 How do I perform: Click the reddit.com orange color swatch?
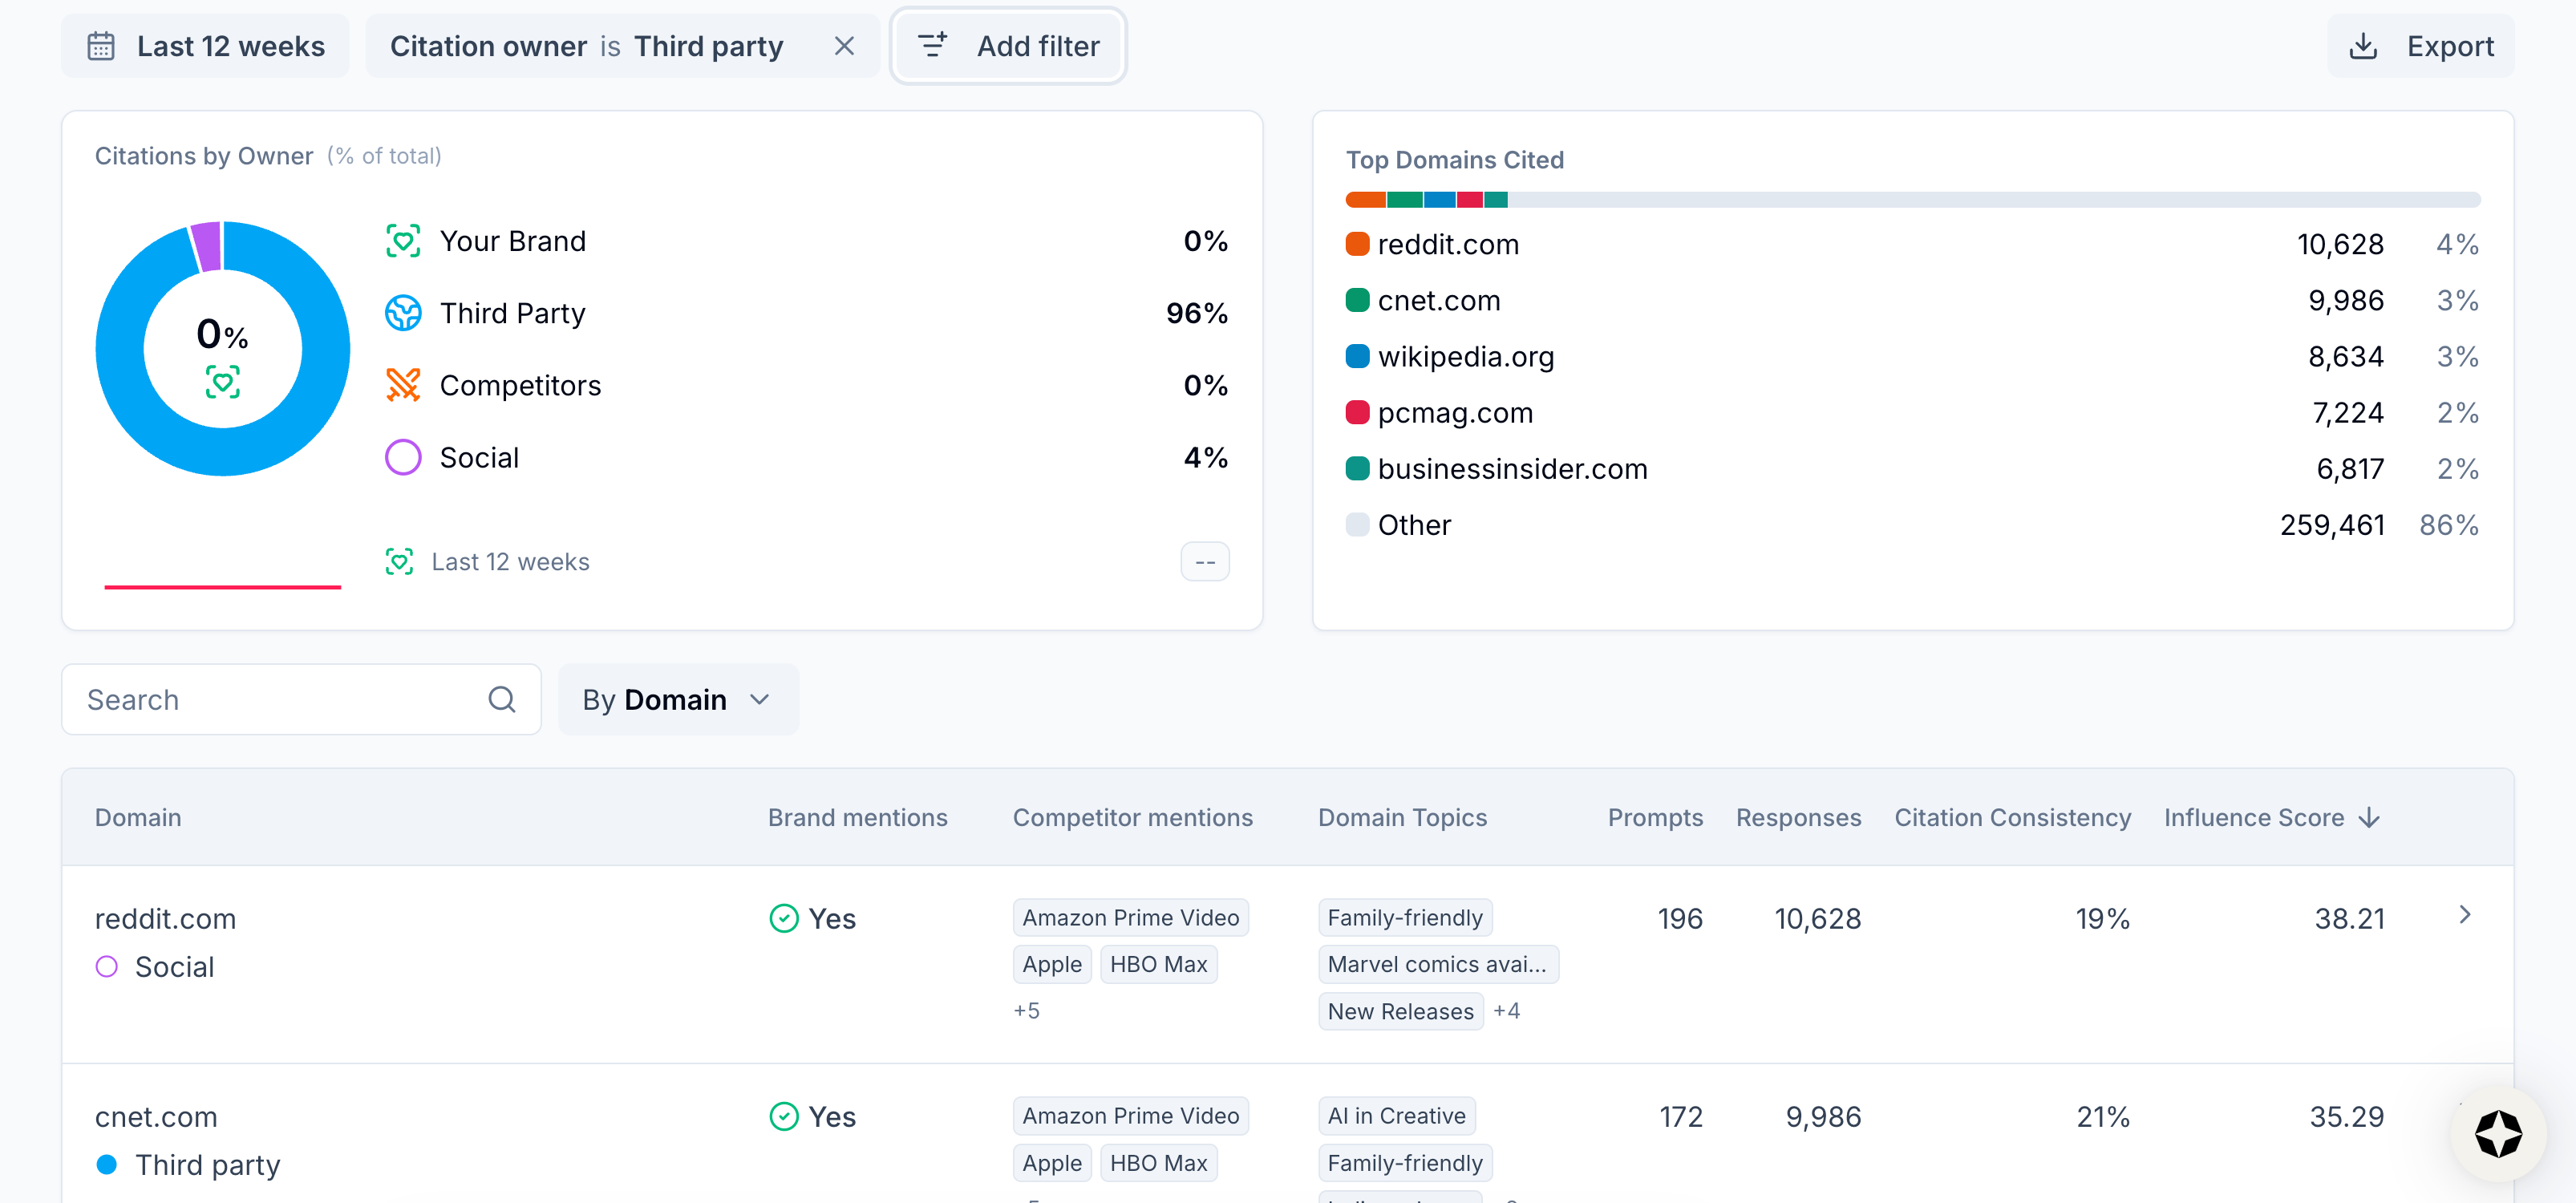tap(1357, 244)
